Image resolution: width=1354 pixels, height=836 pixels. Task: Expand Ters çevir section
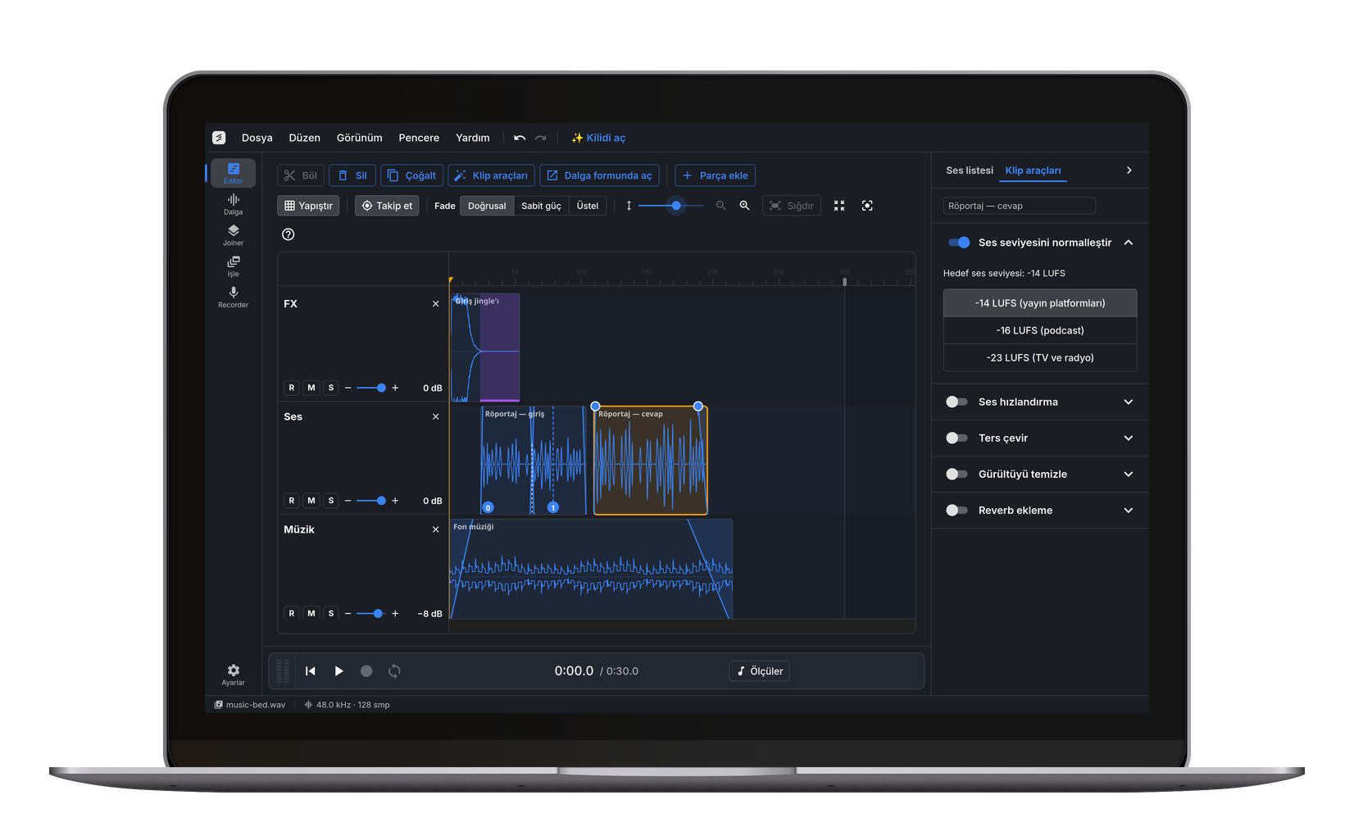pyautogui.click(x=1129, y=438)
